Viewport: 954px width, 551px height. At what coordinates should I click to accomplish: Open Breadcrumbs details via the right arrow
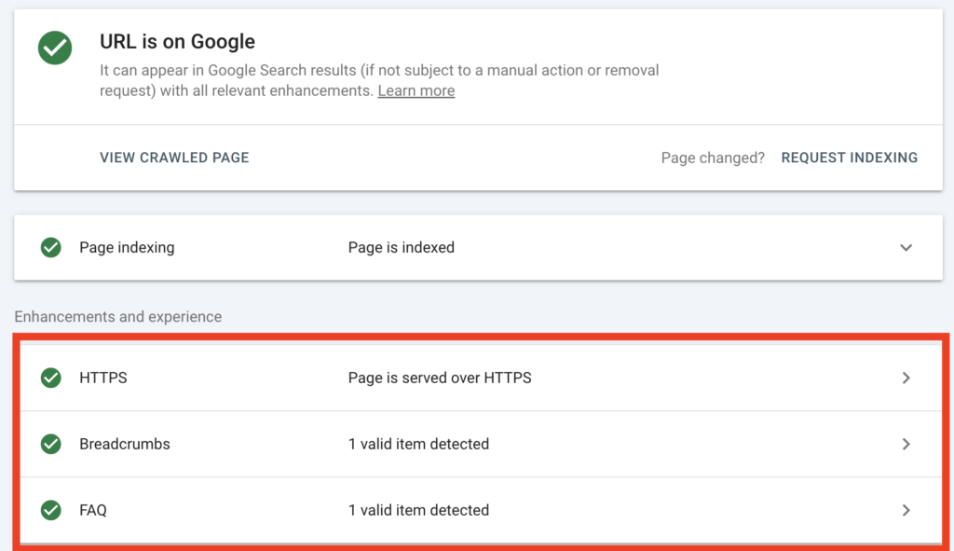[x=906, y=444]
